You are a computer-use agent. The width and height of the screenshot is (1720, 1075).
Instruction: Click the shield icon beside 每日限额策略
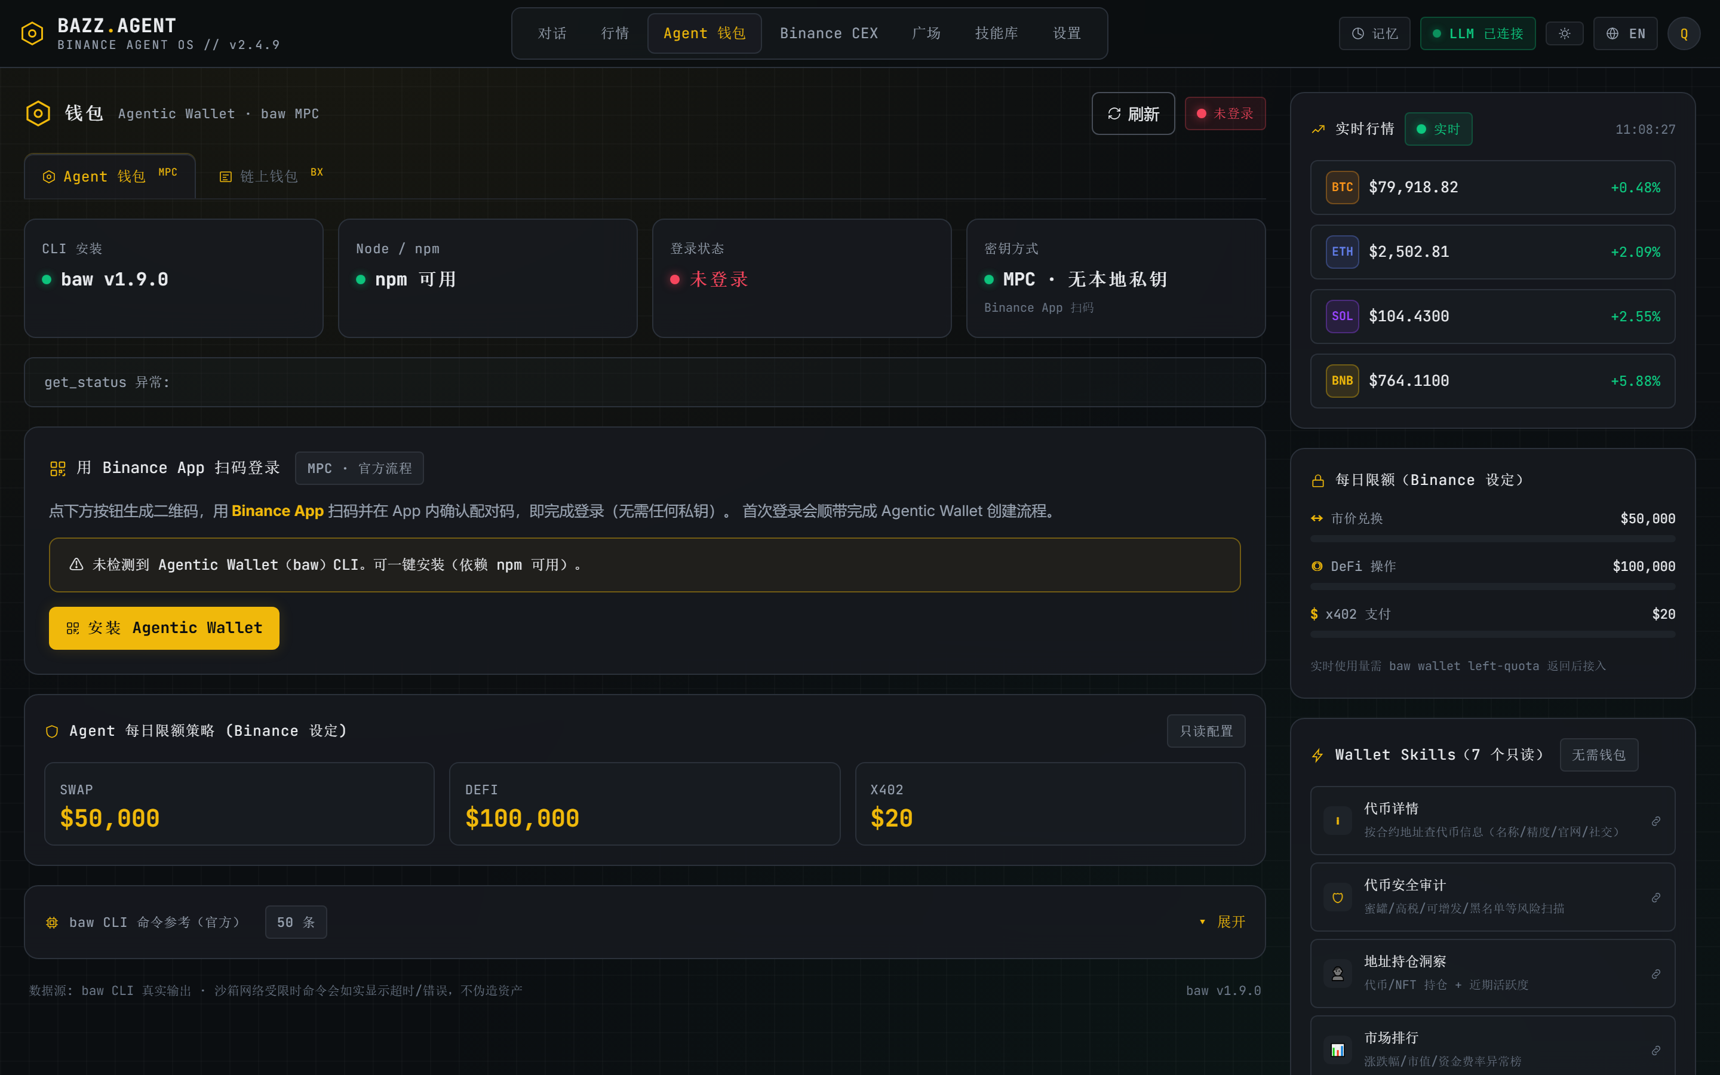52,732
